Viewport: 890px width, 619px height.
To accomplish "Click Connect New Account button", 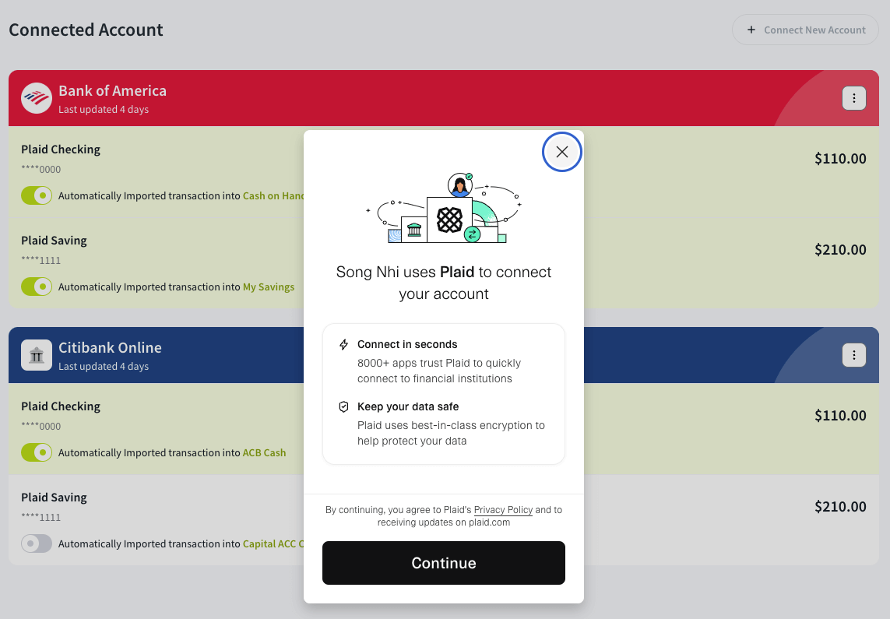I will [805, 30].
